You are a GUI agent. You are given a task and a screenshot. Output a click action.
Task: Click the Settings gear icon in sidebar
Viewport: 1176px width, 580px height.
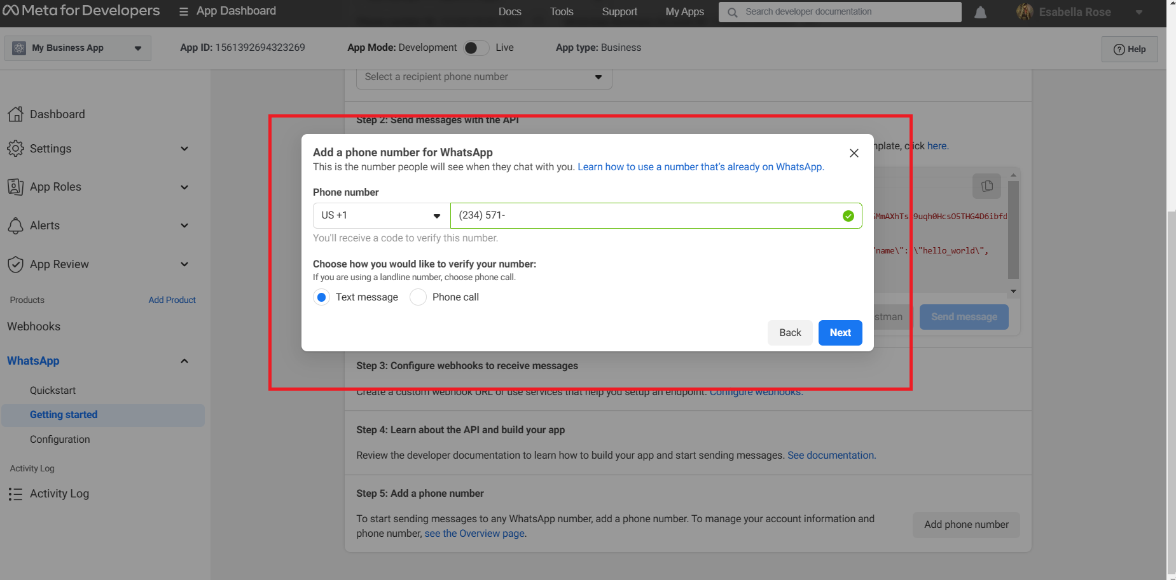(x=15, y=149)
